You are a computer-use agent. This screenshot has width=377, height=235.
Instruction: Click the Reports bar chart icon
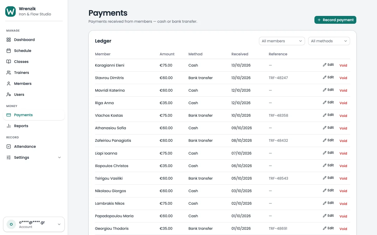(9, 126)
